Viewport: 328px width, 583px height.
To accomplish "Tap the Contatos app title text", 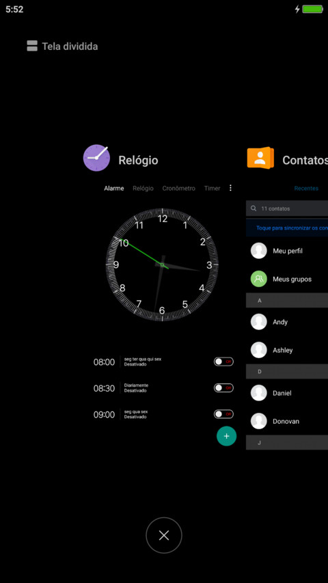I will [x=305, y=160].
